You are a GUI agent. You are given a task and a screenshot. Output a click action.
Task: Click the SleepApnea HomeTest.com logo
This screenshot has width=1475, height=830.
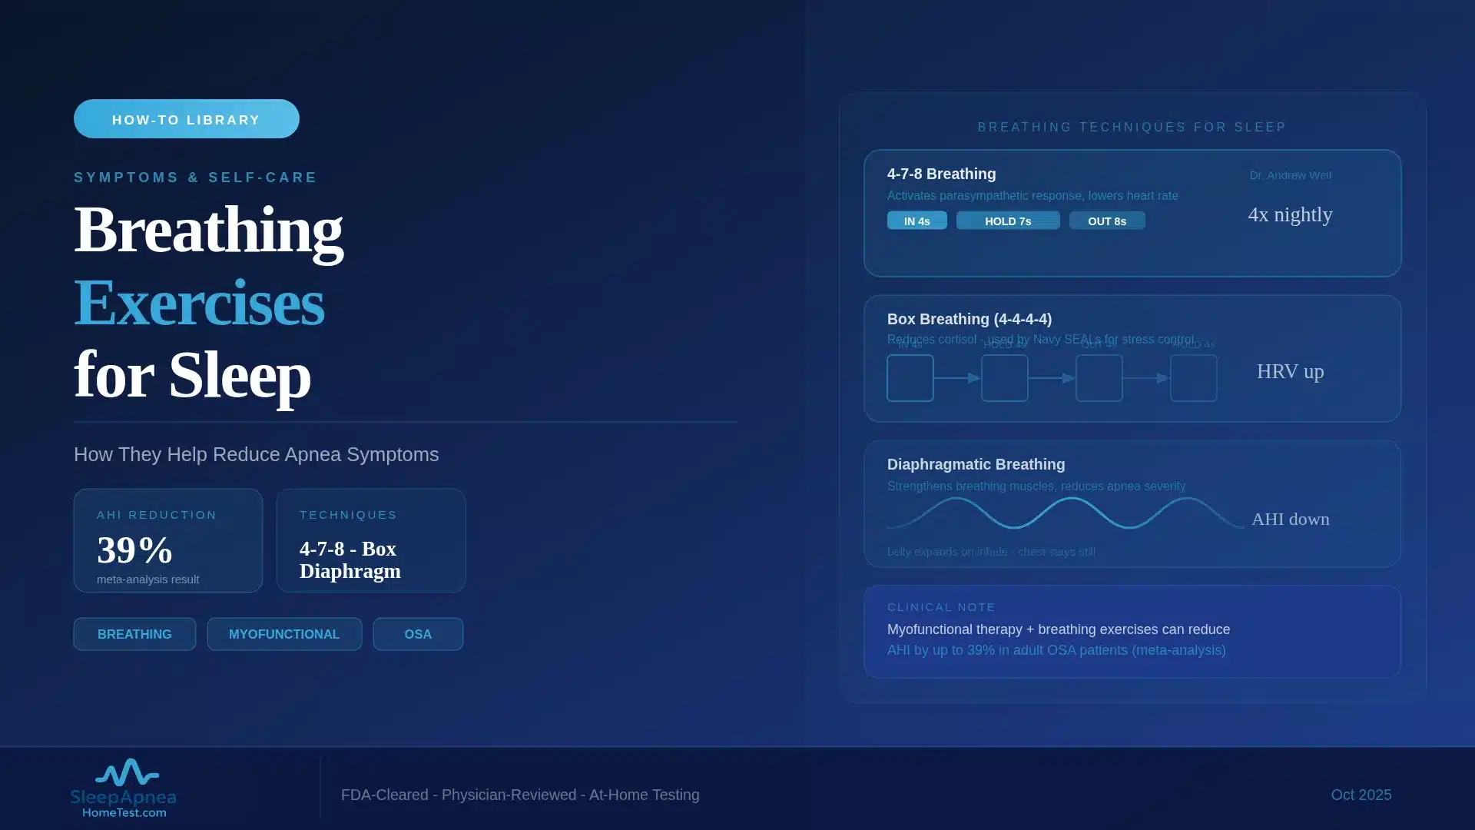(124, 788)
